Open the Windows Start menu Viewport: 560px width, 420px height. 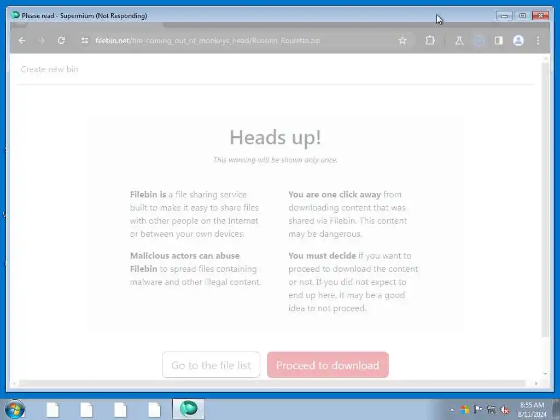[x=15, y=409]
